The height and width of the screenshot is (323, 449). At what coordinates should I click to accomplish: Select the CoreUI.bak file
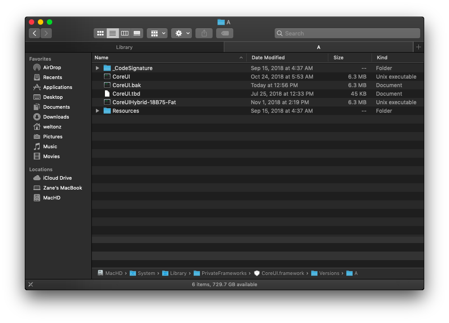pyautogui.click(x=127, y=85)
